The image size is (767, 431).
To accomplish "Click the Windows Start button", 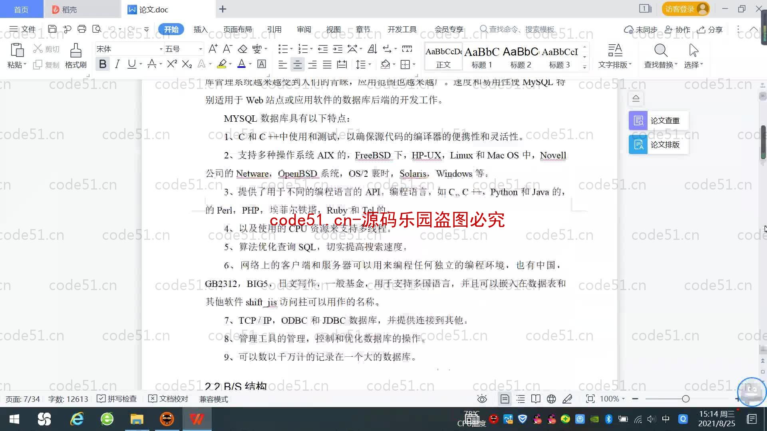I will pyautogui.click(x=14, y=419).
